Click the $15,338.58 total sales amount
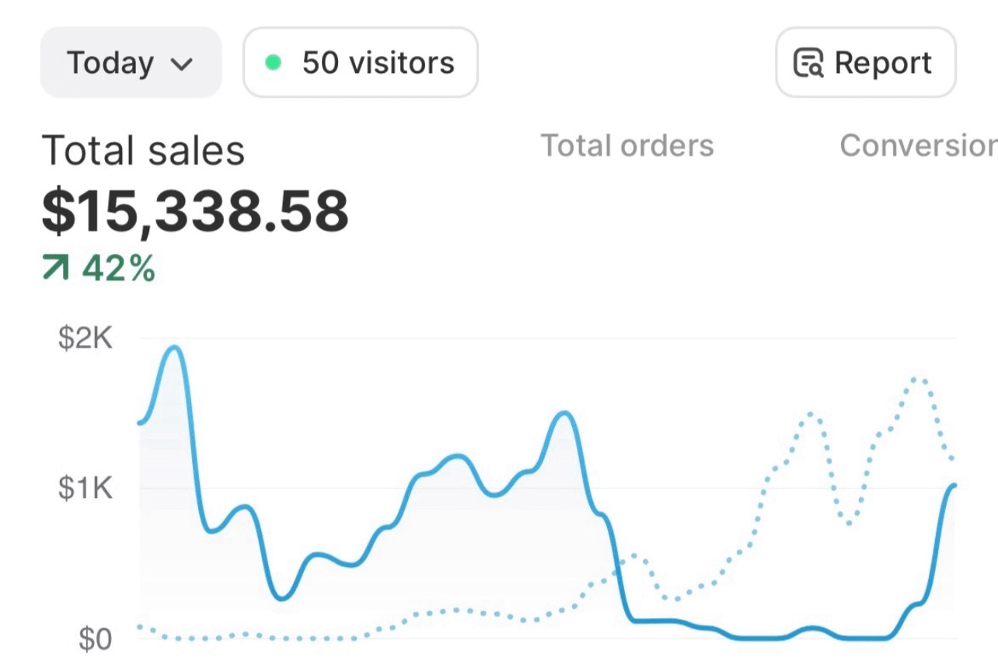This screenshot has height=668, width=998. [195, 212]
